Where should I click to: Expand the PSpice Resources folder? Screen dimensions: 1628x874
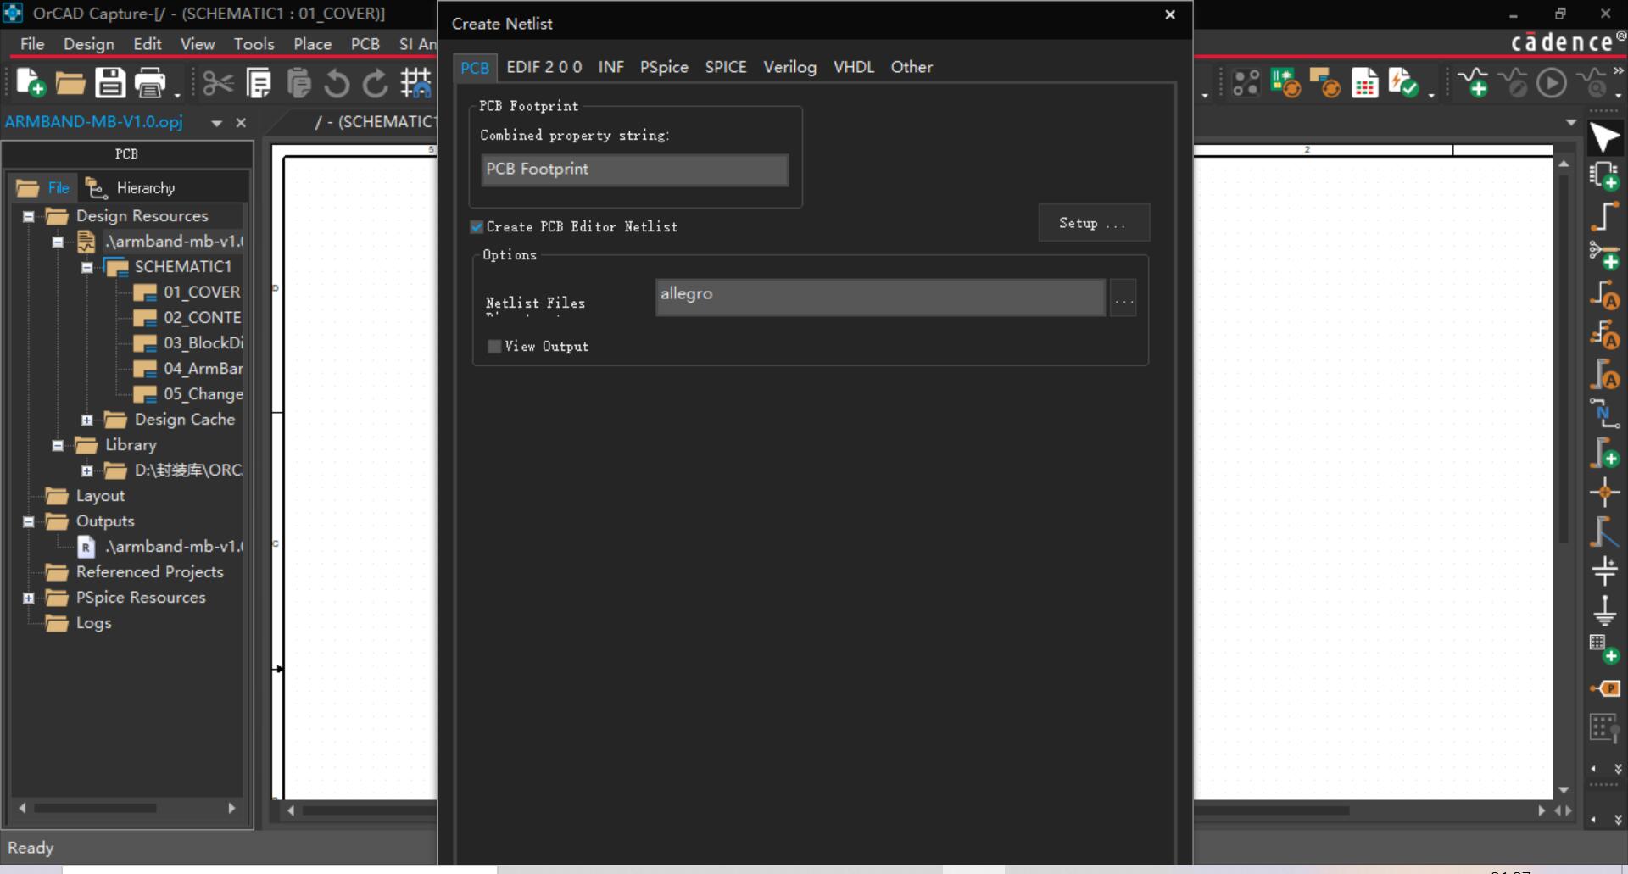pyautogui.click(x=28, y=598)
